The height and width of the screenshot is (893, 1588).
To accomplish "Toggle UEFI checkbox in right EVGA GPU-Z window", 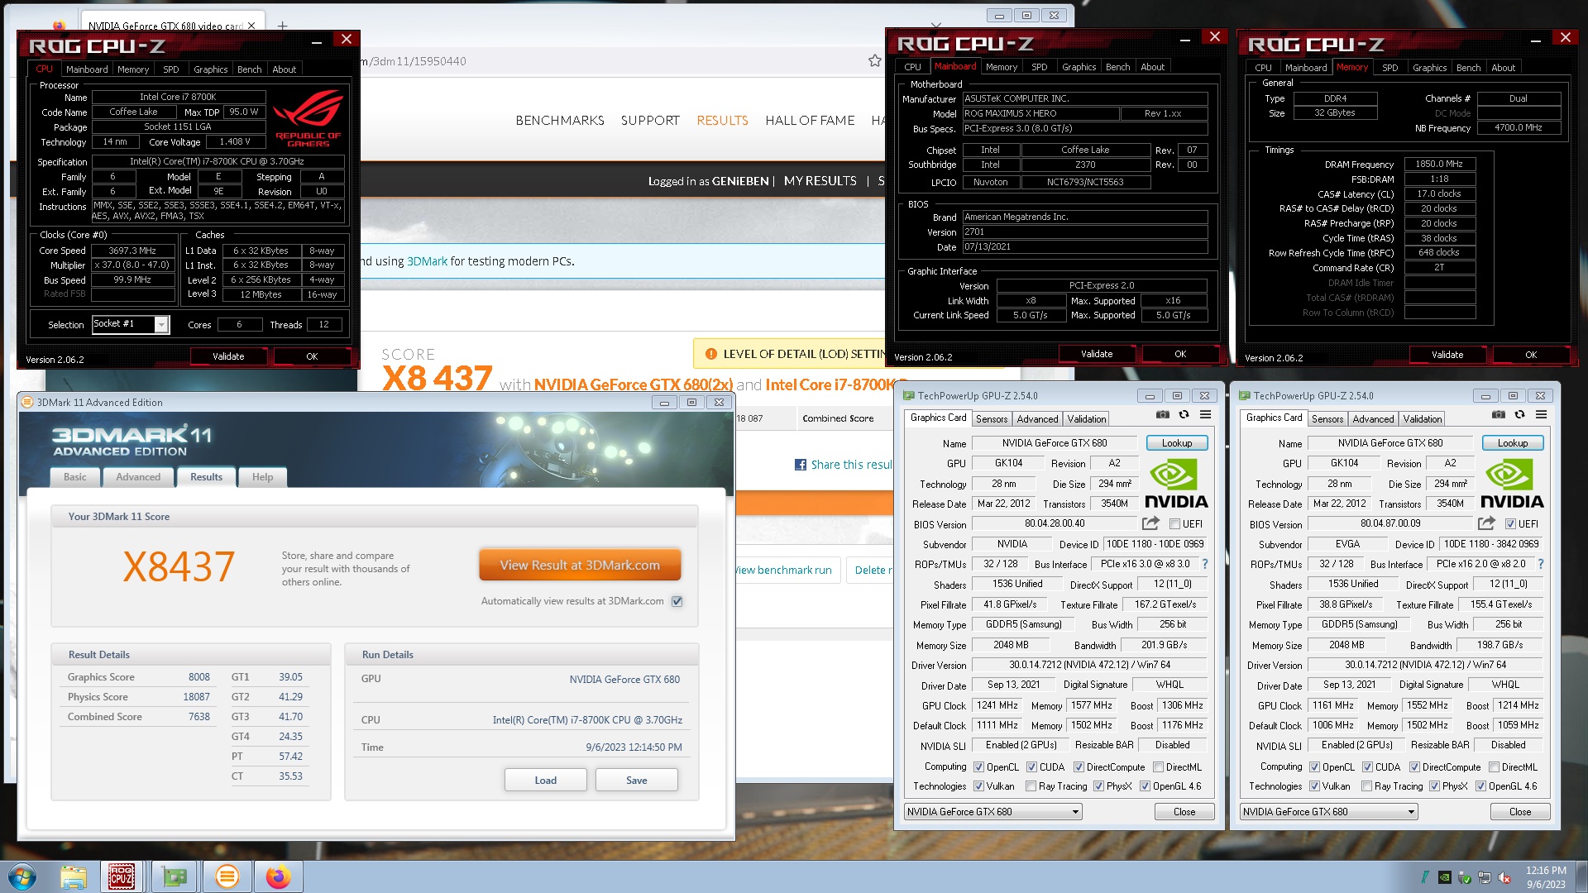I will (x=1510, y=523).
